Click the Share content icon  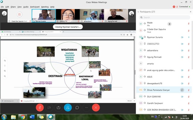[x=59, y=107]
